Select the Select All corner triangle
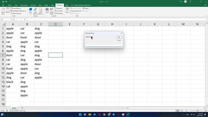The width and height of the screenshot is (208, 117). point(4,24)
